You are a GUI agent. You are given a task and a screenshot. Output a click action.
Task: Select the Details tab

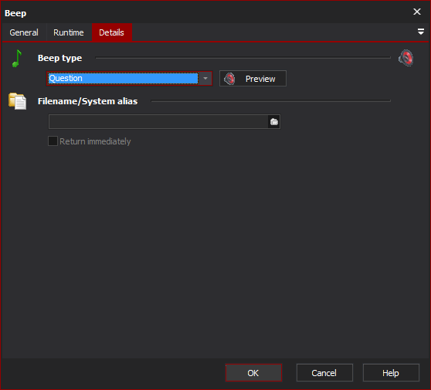(111, 32)
